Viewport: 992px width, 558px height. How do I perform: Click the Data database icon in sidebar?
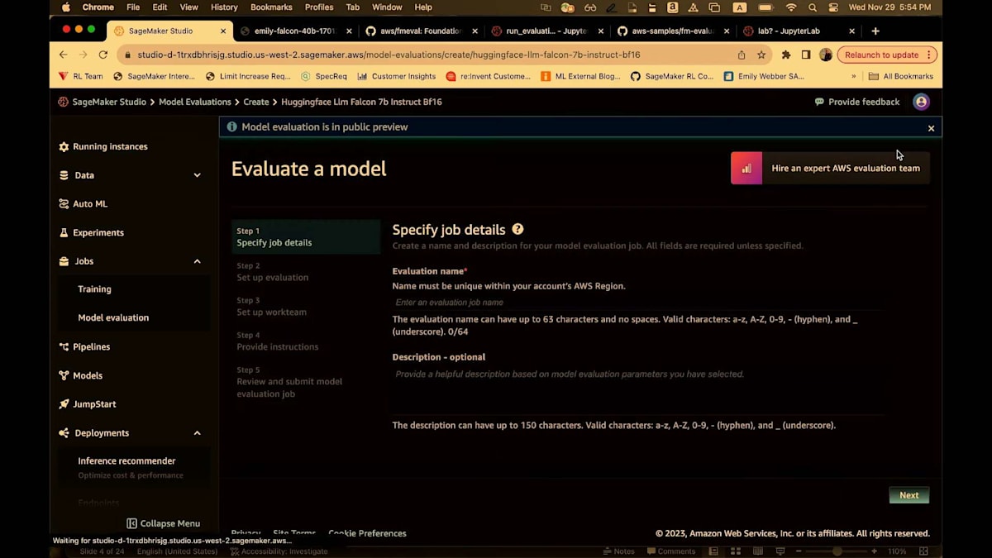pyautogui.click(x=64, y=175)
